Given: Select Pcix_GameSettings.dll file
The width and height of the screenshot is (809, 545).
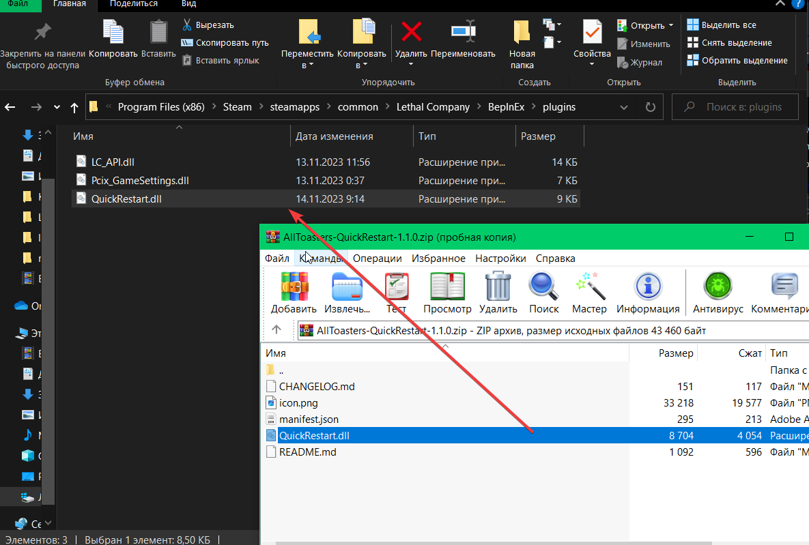Looking at the screenshot, I should click(x=326, y=181).
